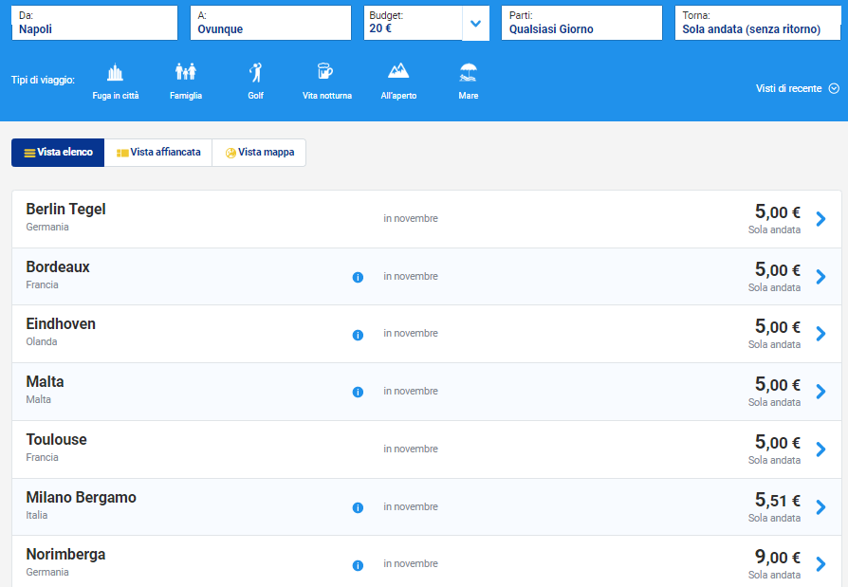
Task: Select the All'aperto mountain icon
Action: [398, 73]
